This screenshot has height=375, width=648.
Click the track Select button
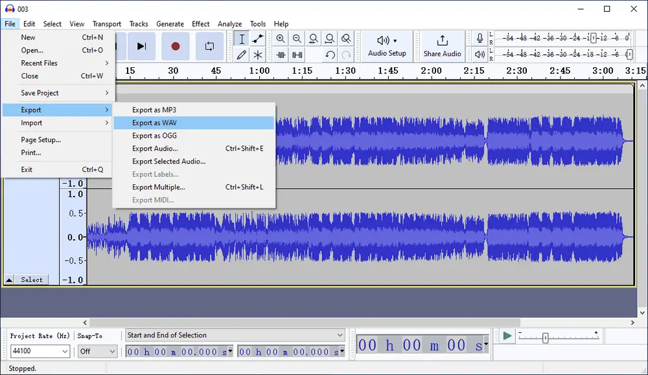click(x=32, y=280)
